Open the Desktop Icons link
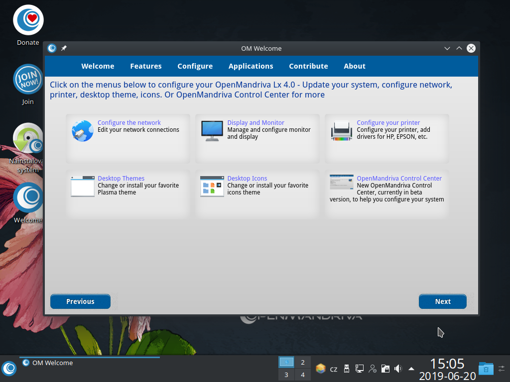This screenshot has height=382, width=510. pyautogui.click(x=247, y=179)
